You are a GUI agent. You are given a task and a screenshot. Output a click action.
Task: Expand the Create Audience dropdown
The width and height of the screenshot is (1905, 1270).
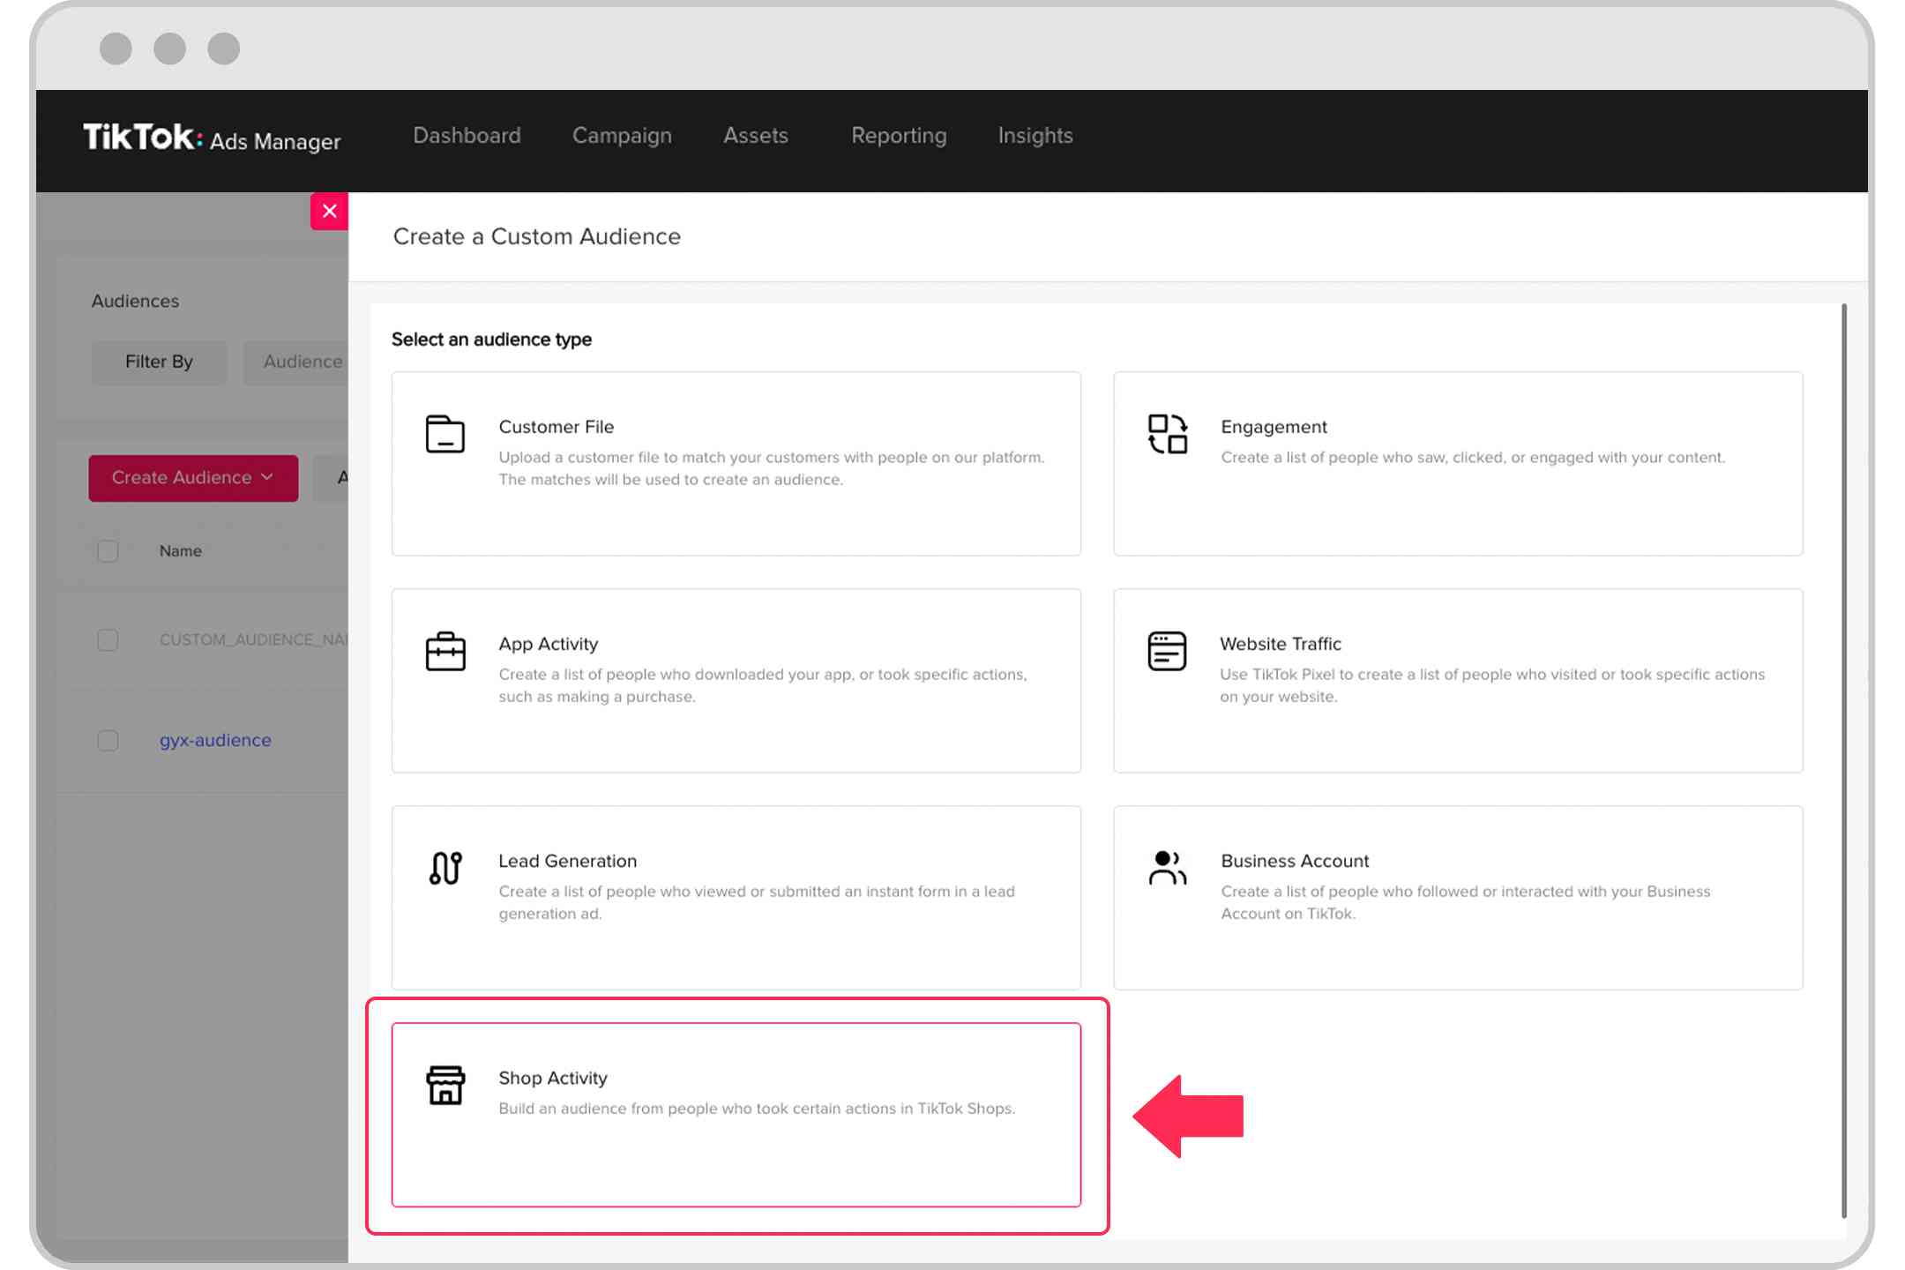point(193,478)
